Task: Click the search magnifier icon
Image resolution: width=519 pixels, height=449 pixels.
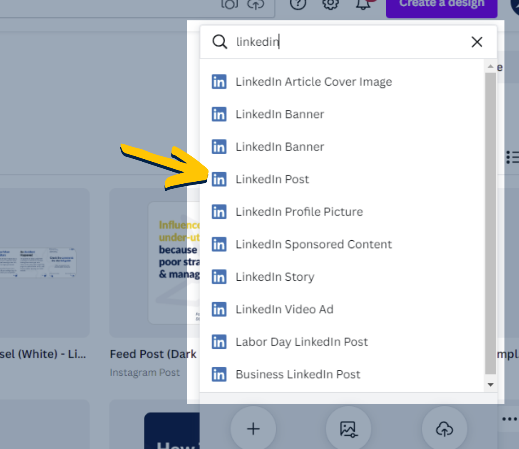Action: pos(219,42)
